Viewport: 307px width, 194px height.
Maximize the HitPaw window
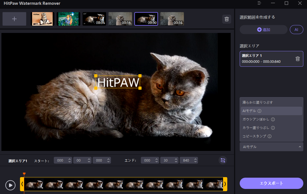(x=286, y=3)
